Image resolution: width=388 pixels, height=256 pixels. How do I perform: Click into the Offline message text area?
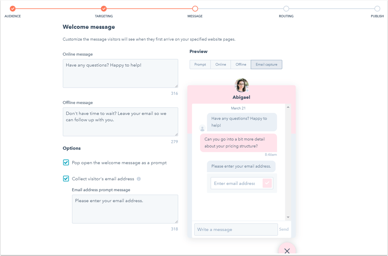pos(120,122)
